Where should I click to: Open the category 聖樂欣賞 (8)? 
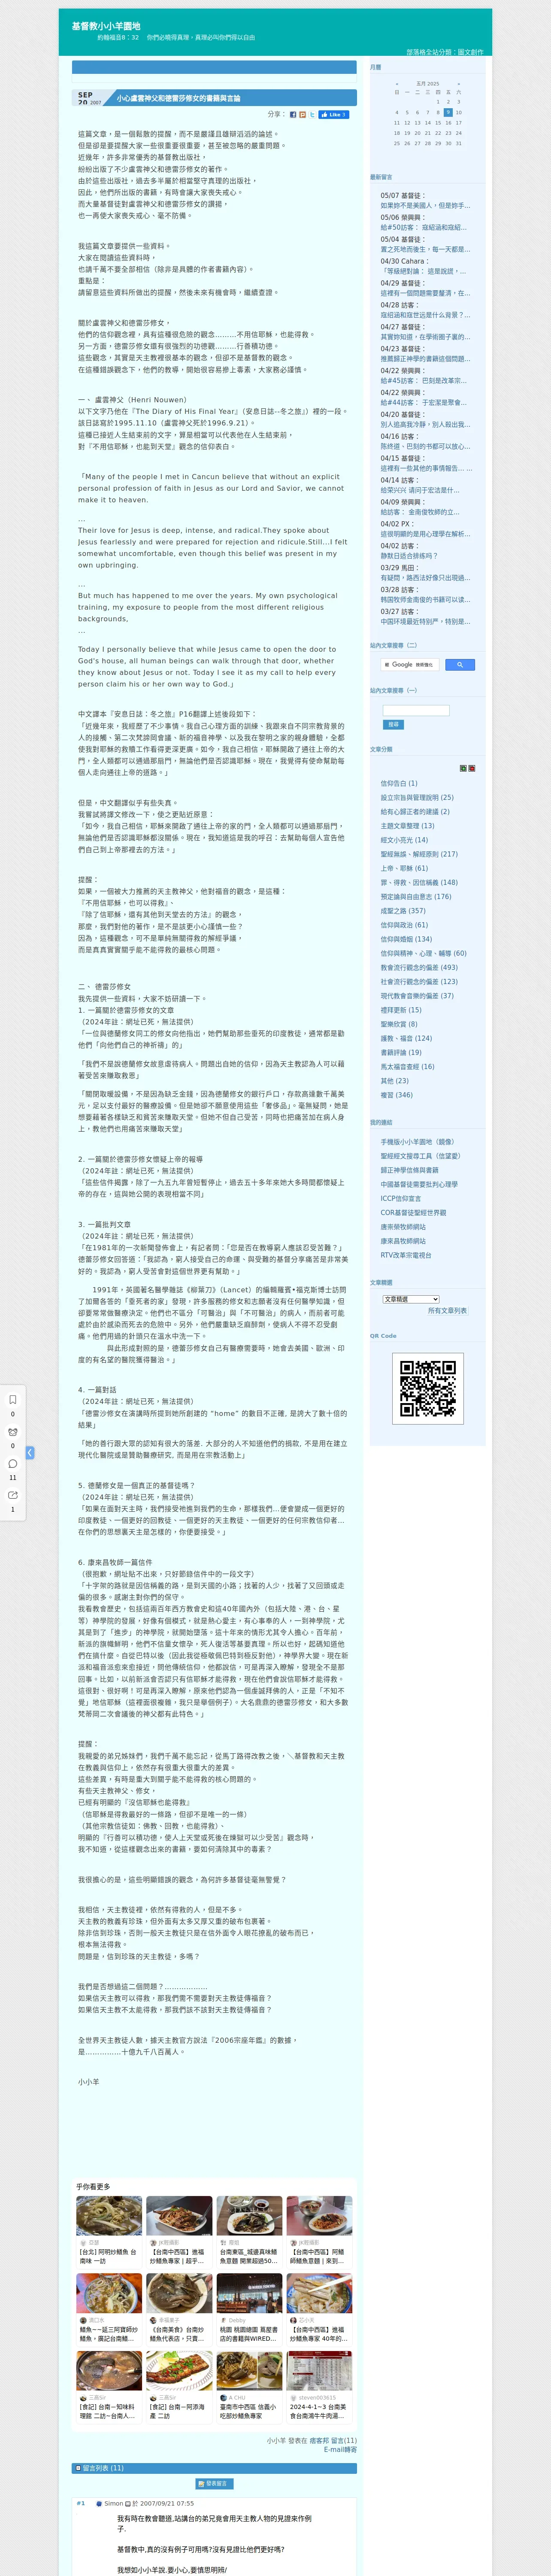pyautogui.click(x=399, y=1024)
